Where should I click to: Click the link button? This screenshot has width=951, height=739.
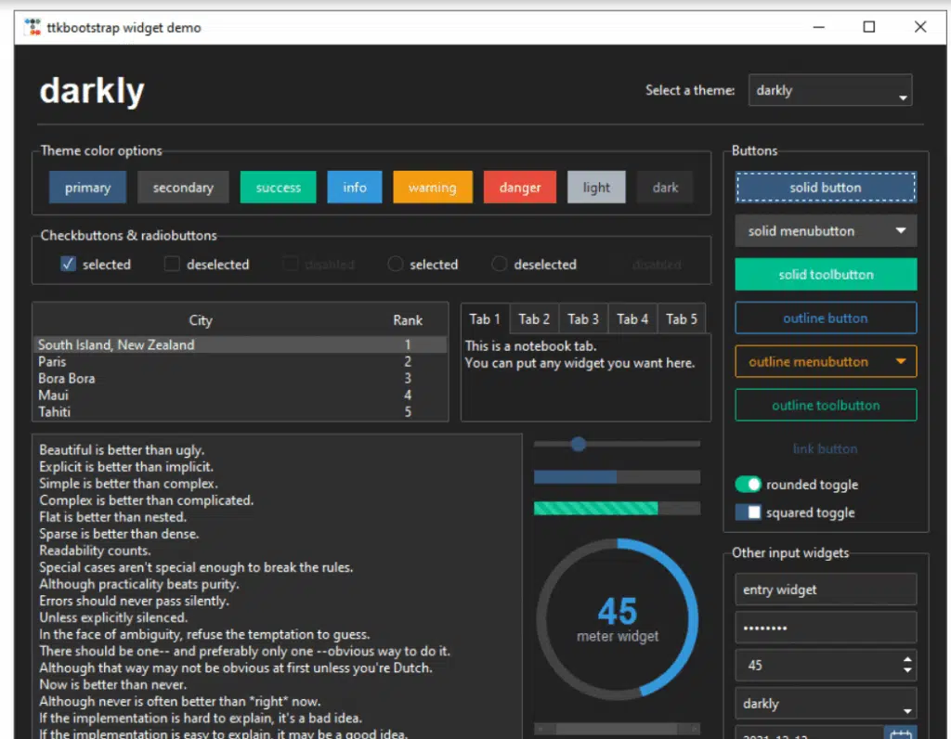pos(825,449)
